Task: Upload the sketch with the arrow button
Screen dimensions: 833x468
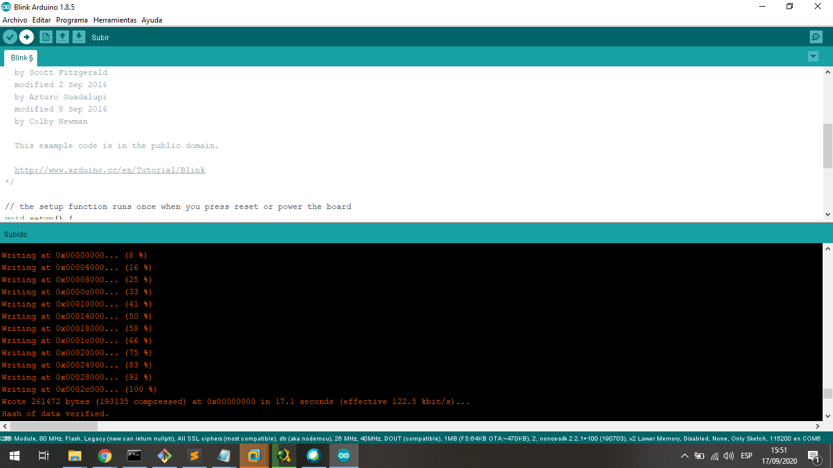Action: (26, 37)
